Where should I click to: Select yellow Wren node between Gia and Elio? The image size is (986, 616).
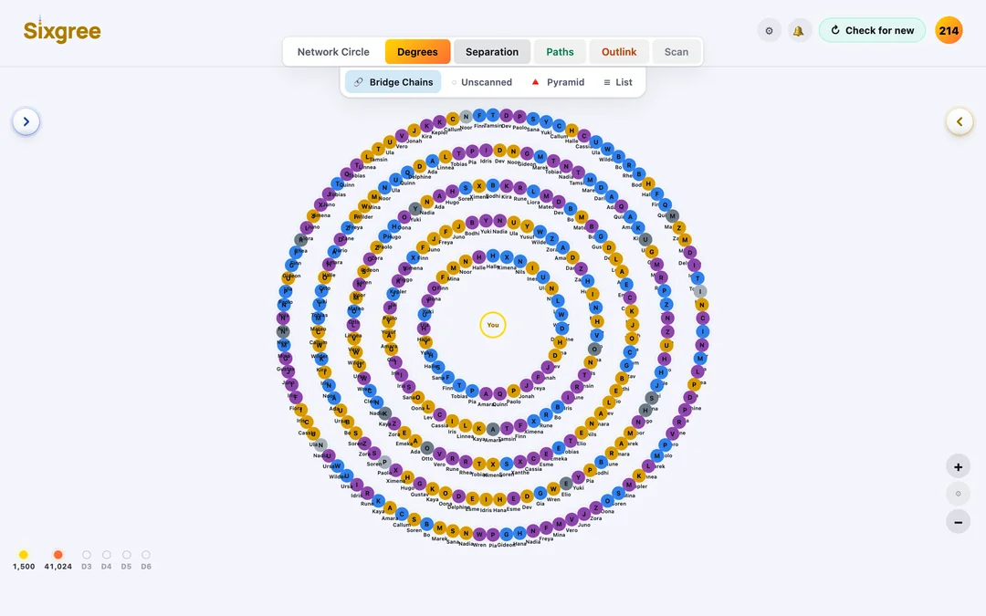point(553,488)
